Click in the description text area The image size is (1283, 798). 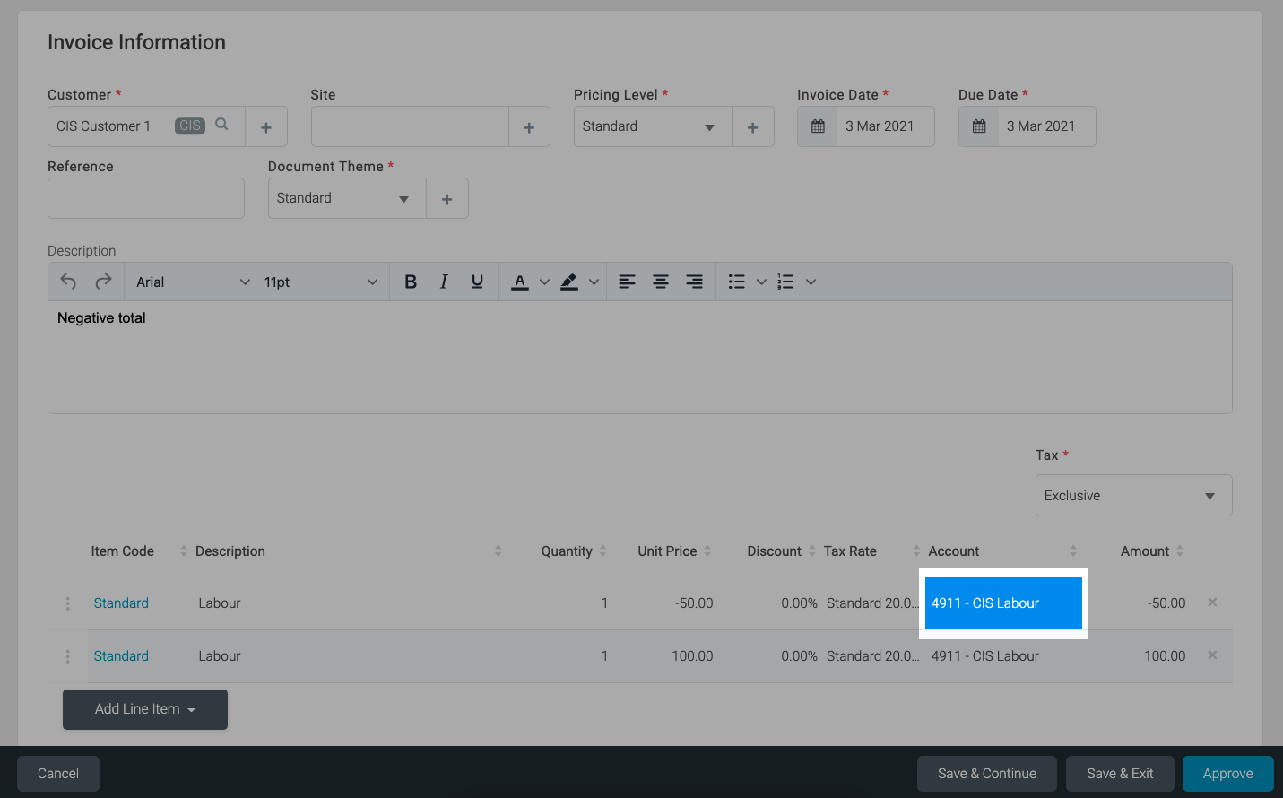pos(640,357)
